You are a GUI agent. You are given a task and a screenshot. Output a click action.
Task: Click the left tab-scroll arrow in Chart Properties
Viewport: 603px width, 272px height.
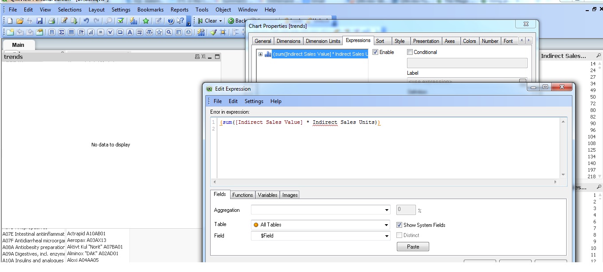coord(522,40)
